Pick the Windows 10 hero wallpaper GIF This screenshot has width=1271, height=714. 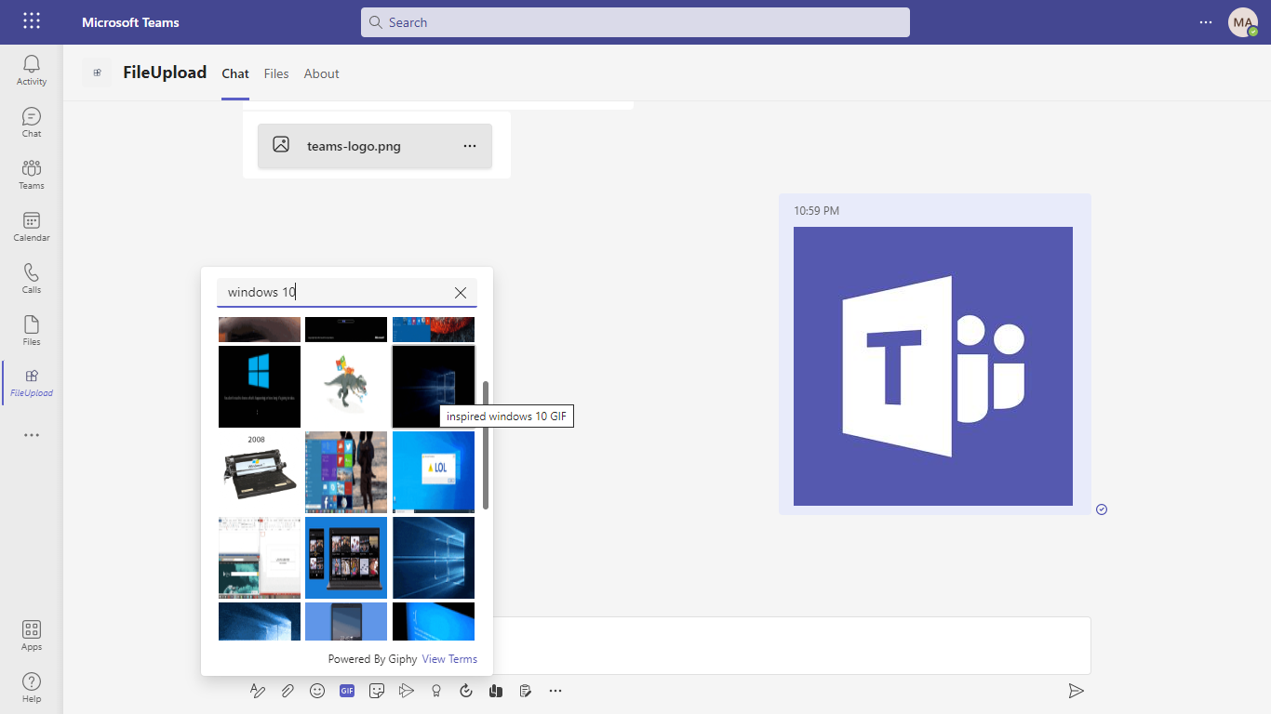[x=434, y=558]
